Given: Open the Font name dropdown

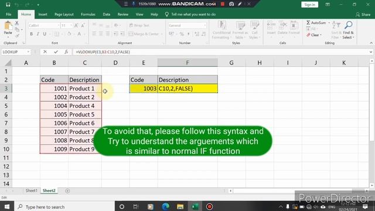Looking at the screenshot, I should 59,25.
